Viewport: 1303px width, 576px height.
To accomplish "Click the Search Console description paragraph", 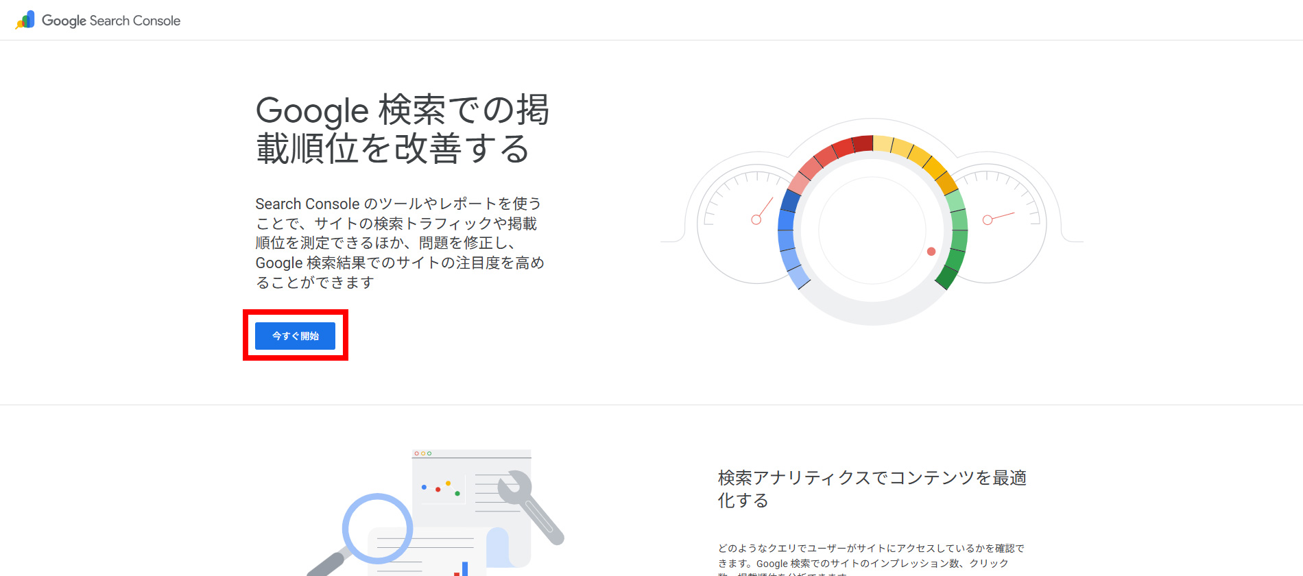I will pyautogui.click(x=399, y=243).
